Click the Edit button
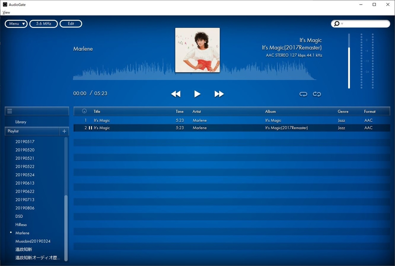395x266 pixels. coord(71,24)
